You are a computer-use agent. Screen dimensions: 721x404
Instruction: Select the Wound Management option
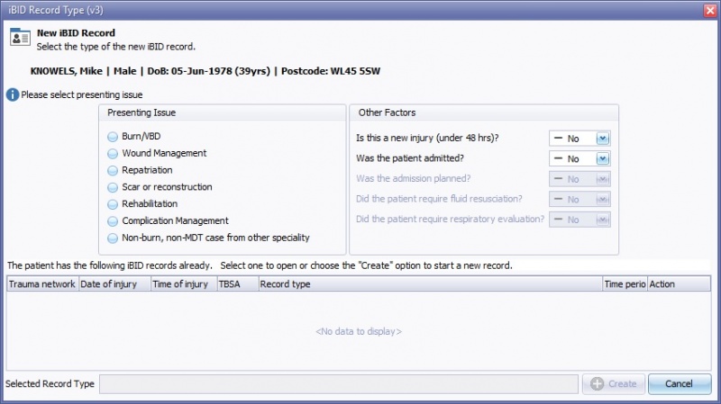(113, 154)
